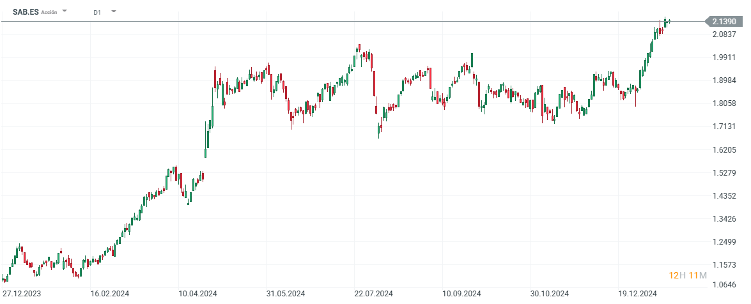Click the SAB.ES ticker name

(x=26, y=12)
